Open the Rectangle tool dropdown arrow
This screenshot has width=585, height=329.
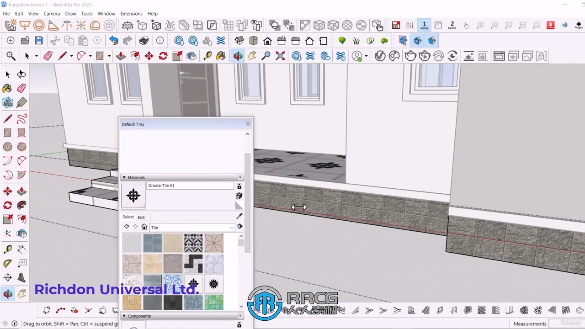pos(109,56)
